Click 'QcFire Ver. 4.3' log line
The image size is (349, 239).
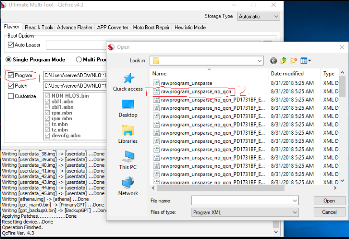18,233
